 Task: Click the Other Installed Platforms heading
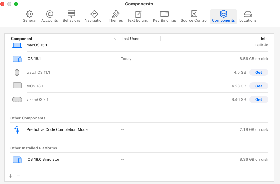click(33, 148)
